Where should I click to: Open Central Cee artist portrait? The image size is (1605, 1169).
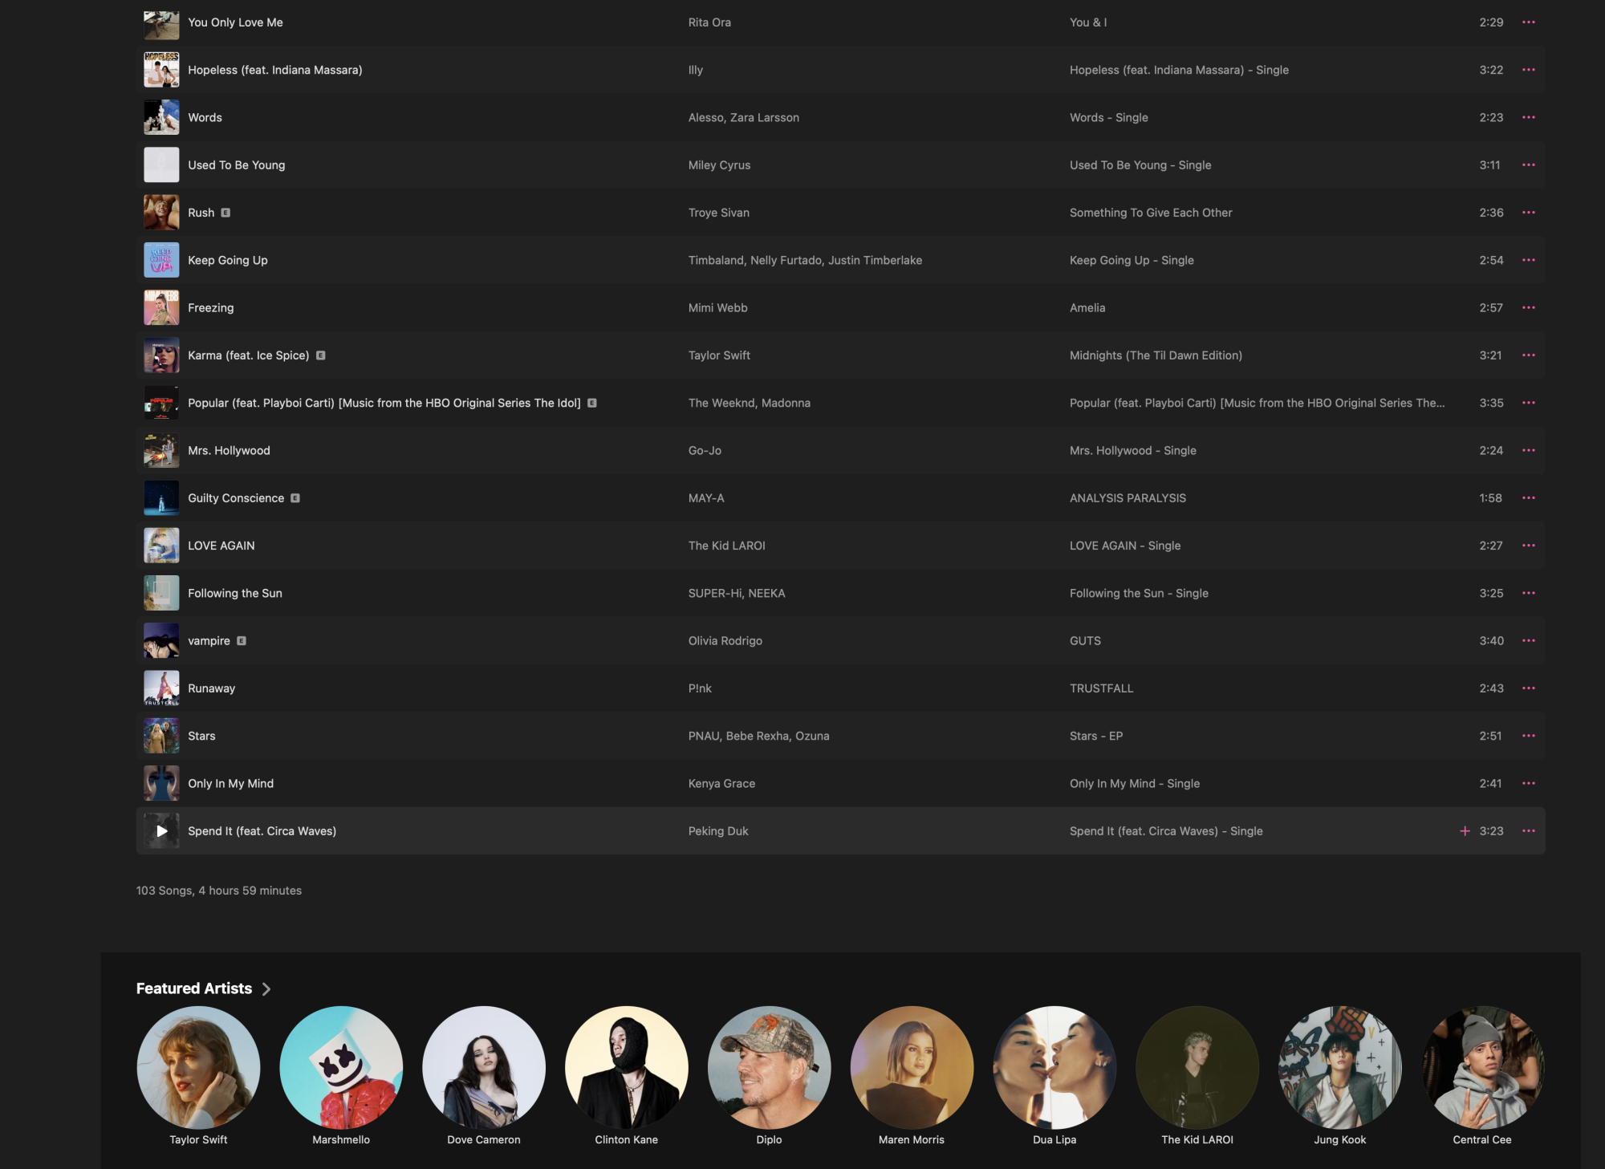(x=1482, y=1068)
